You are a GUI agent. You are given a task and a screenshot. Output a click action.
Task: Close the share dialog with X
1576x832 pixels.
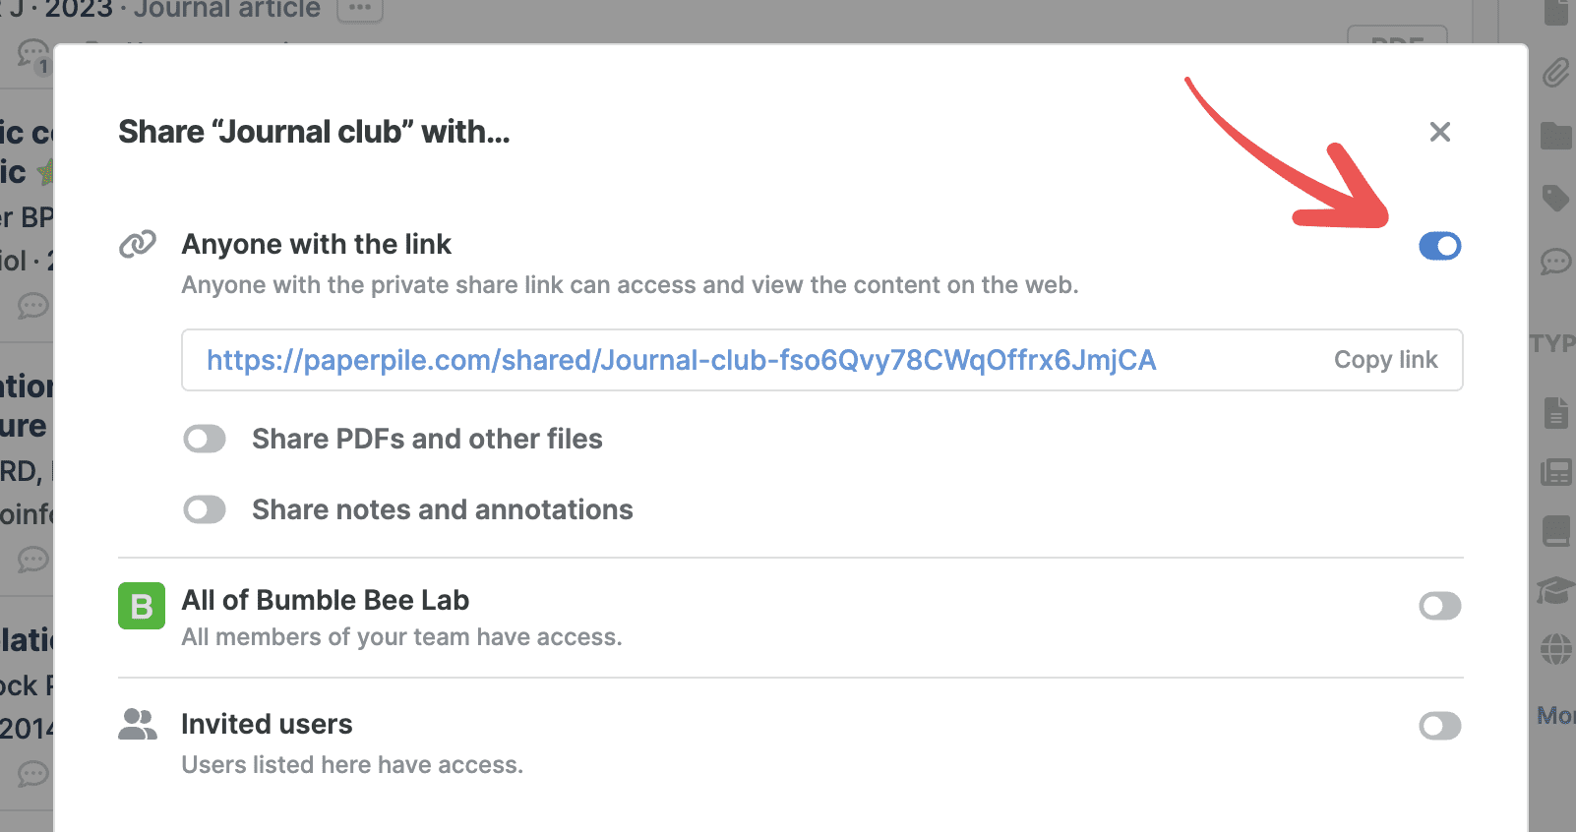pos(1439,132)
